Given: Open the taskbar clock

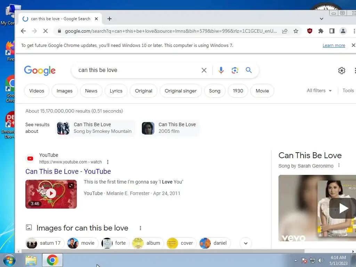Looking at the screenshot, I should [338, 260].
